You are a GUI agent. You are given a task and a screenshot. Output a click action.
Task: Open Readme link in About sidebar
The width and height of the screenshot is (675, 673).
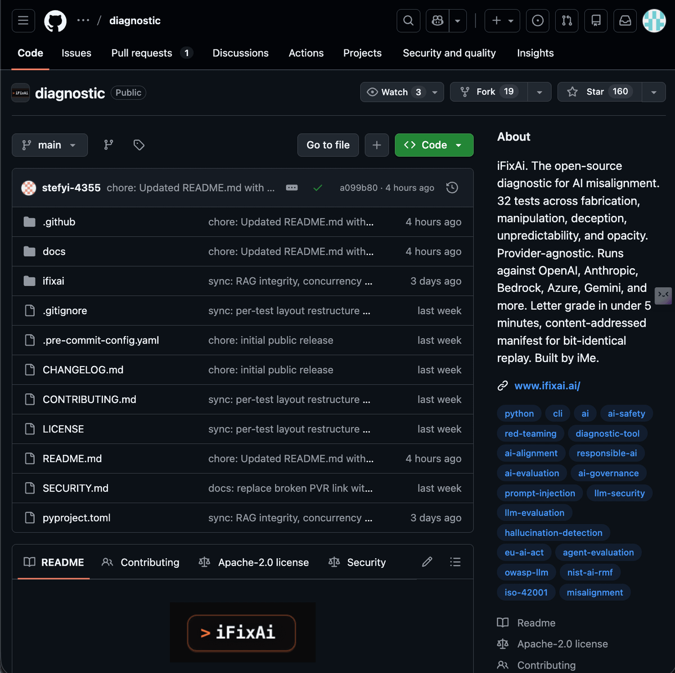(x=536, y=623)
